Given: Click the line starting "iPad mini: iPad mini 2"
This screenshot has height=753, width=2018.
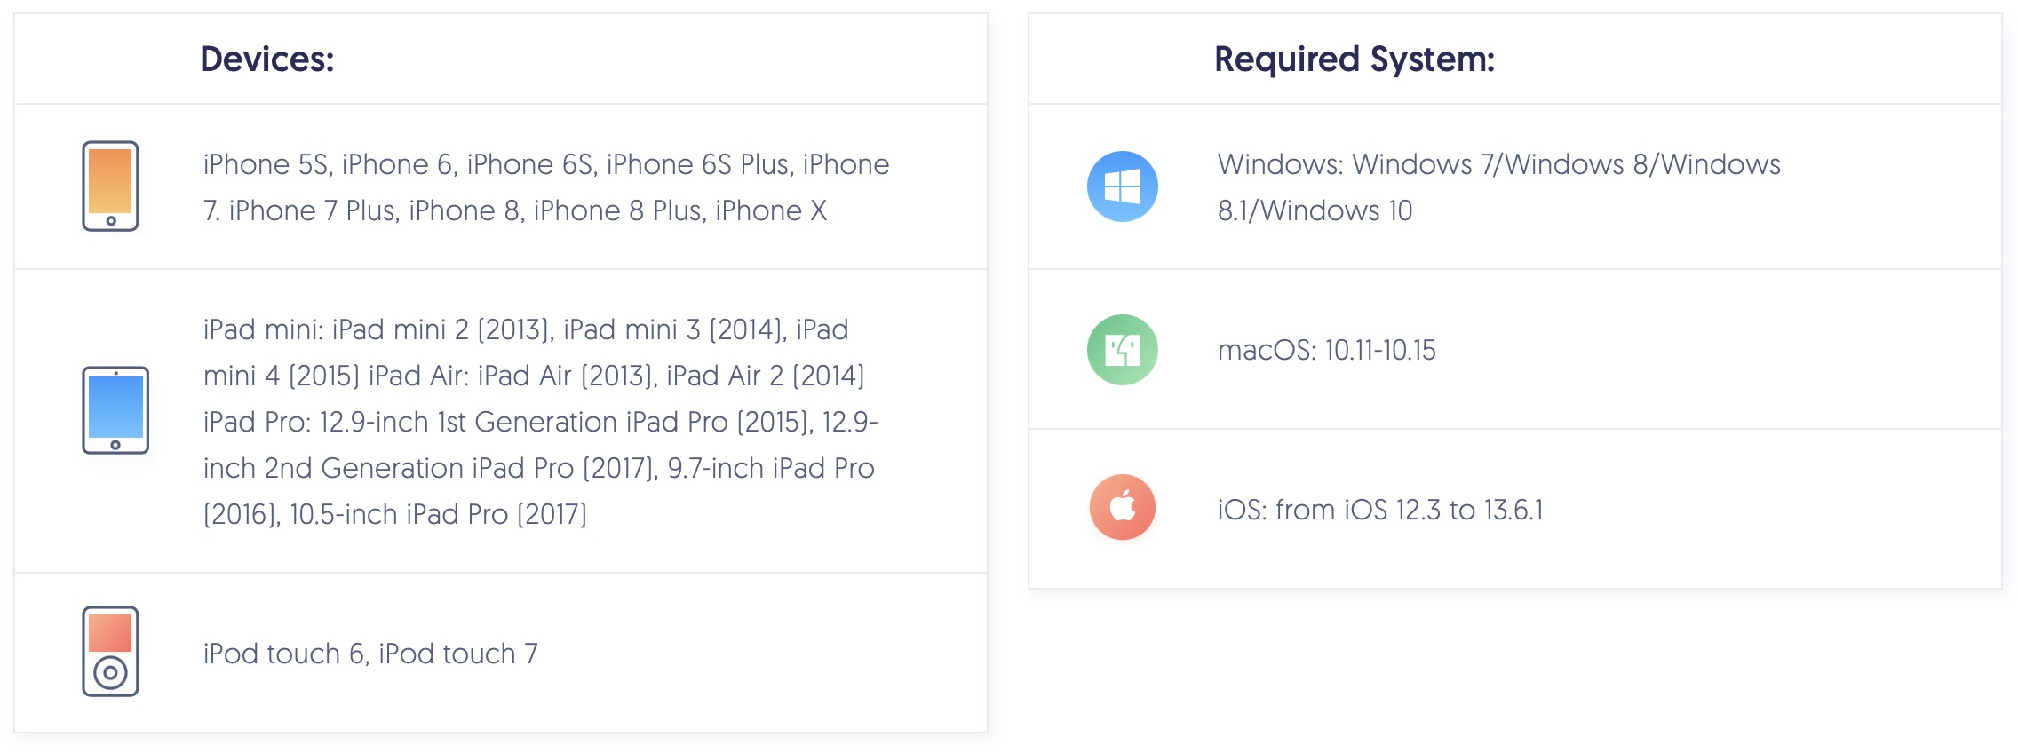Looking at the screenshot, I should (526, 329).
